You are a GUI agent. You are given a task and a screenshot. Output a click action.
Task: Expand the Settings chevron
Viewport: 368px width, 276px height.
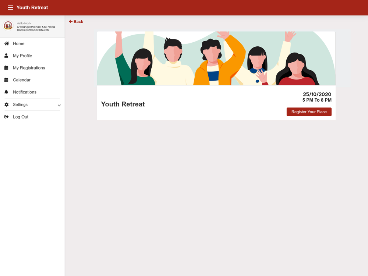click(59, 105)
